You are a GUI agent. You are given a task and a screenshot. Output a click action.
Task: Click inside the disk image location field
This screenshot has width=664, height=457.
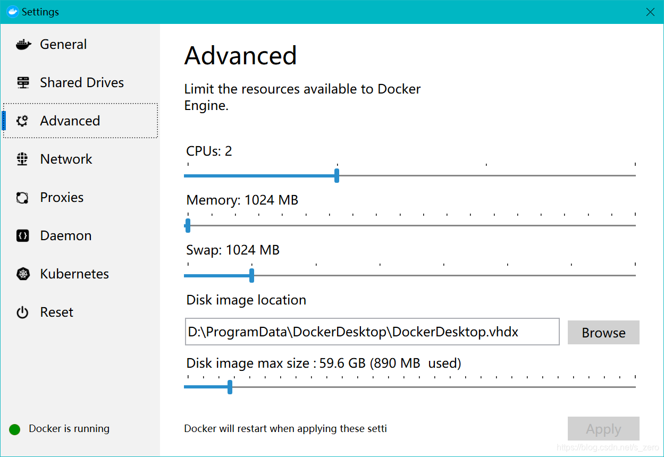pos(372,332)
